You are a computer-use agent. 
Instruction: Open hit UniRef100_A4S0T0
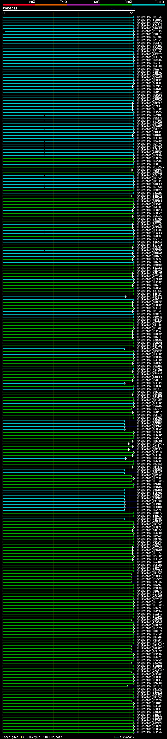150,55
